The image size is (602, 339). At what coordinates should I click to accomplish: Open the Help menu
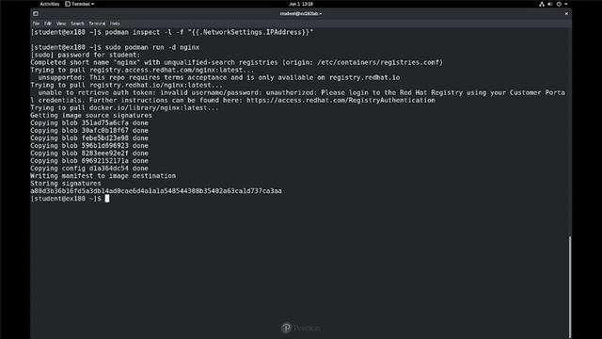(115, 24)
